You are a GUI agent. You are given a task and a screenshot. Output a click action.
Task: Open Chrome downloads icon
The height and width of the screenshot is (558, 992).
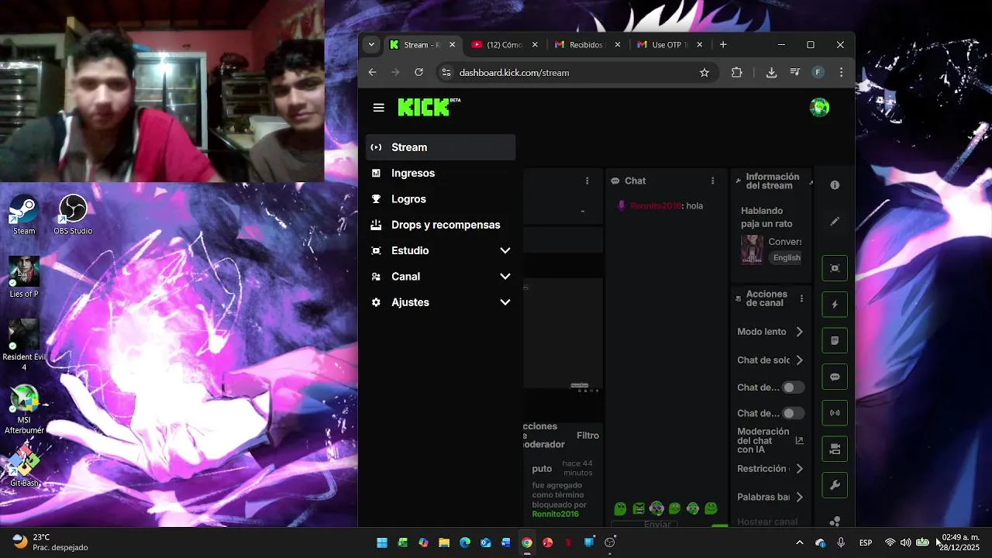coord(771,72)
